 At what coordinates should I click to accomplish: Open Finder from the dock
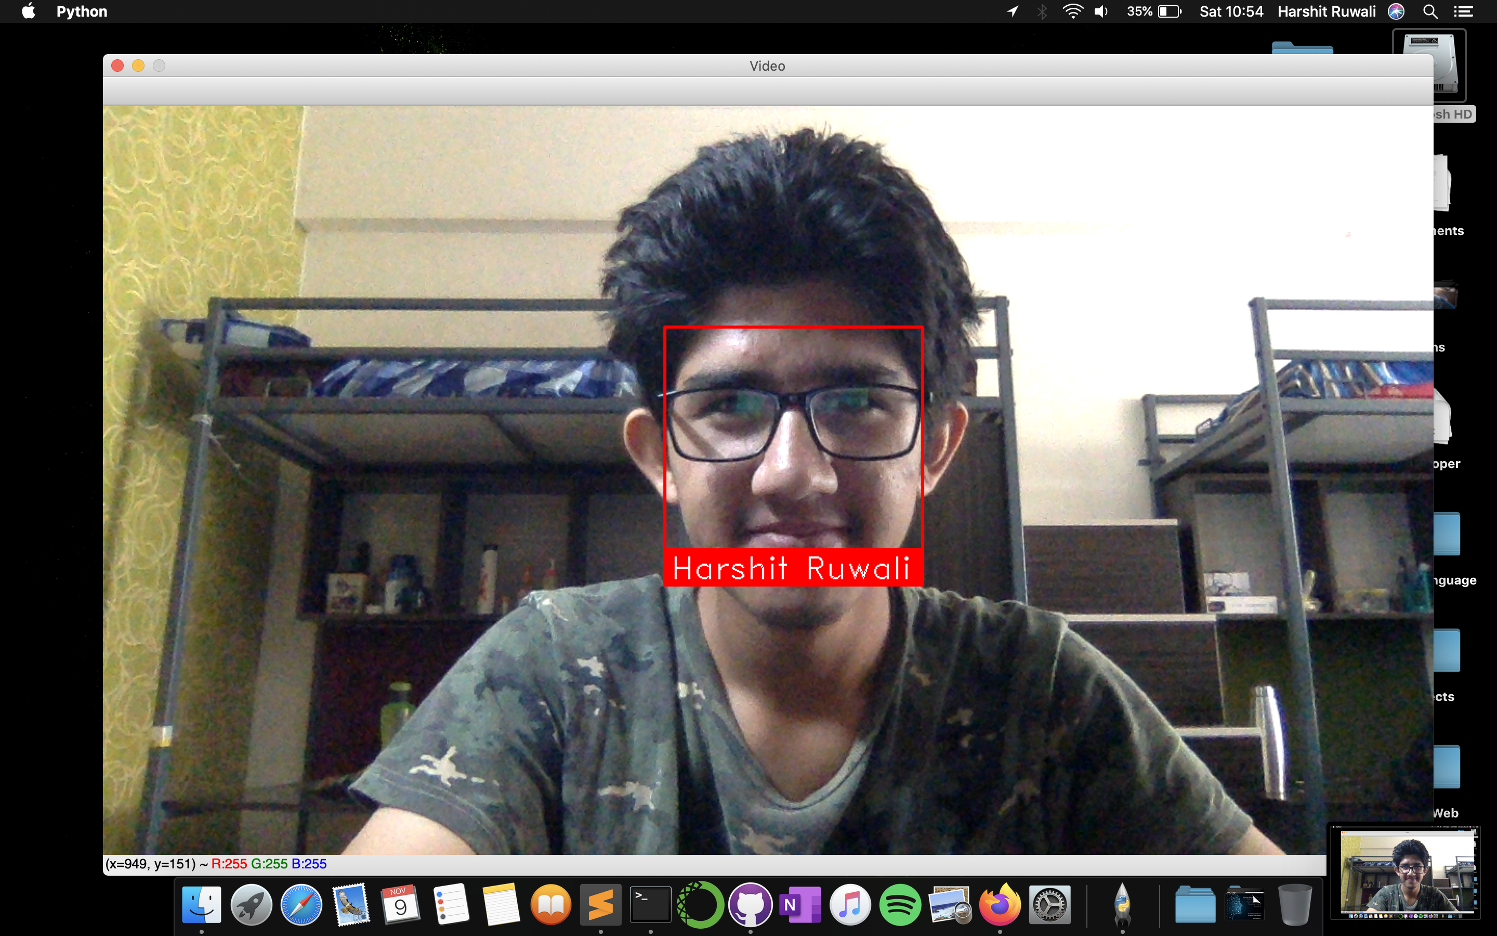click(202, 905)
